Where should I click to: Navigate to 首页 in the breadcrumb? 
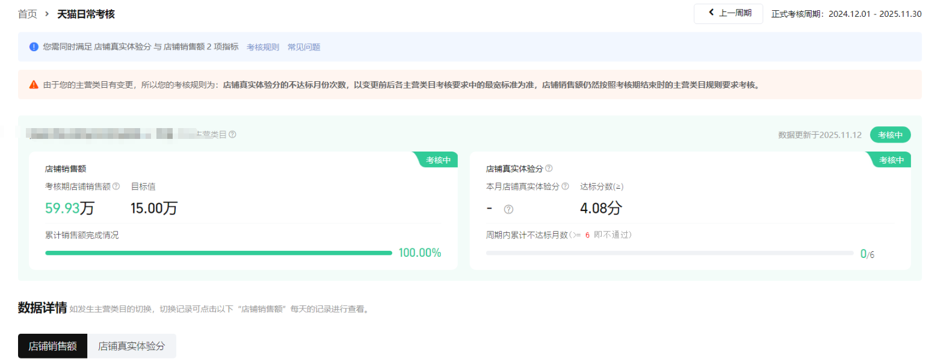[28, 14]
